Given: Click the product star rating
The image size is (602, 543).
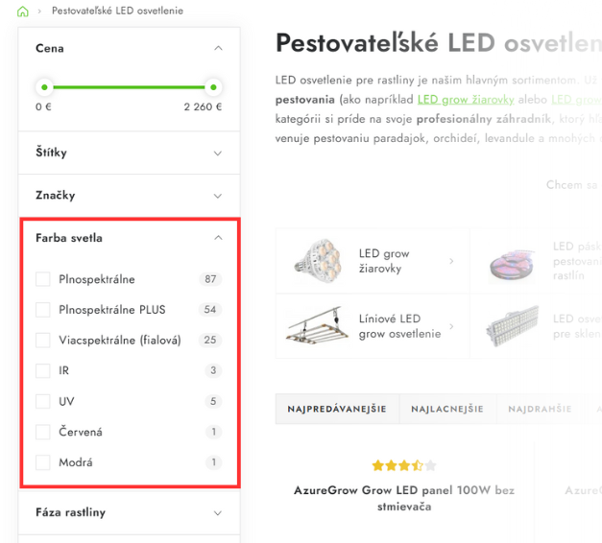Looking at the screenshot, I should (x=404, y=465).
